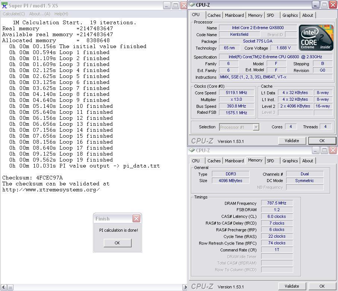338x291 pixels.
Task: Click the Instructions field MMX, SSE
Action: [275, 77]
